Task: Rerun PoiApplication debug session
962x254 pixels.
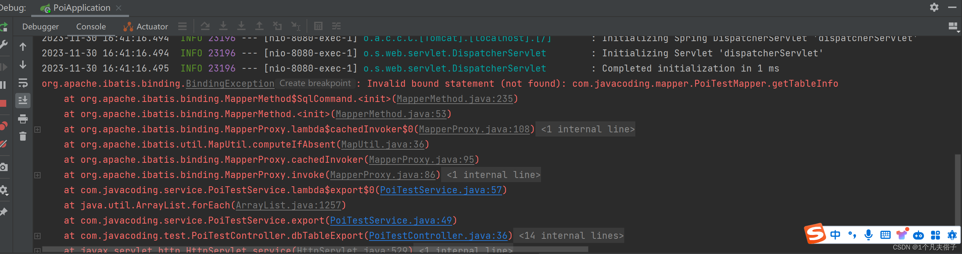Action: point(4,27)
